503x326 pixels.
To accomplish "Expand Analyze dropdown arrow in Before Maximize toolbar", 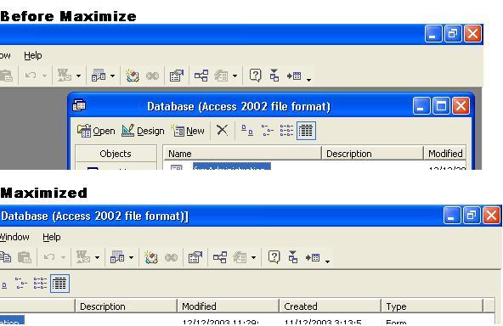I will (x=113, y=76).
